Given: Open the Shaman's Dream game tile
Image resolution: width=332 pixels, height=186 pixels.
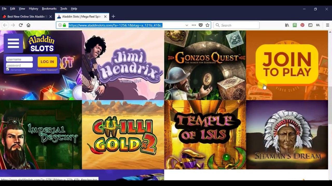Looking at the screenshot, I should [x=287, y=135].
